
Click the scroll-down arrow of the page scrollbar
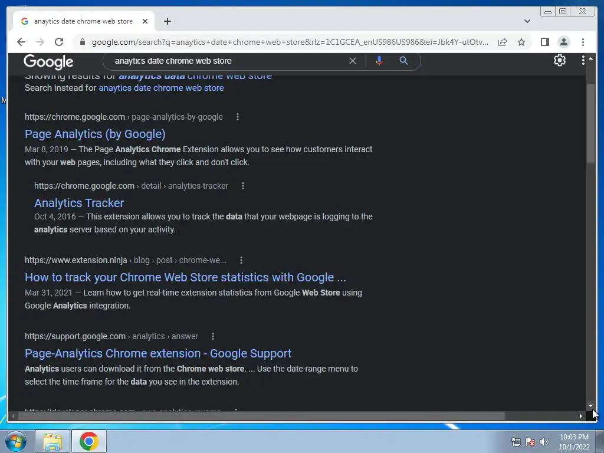[x=590, y=406]
